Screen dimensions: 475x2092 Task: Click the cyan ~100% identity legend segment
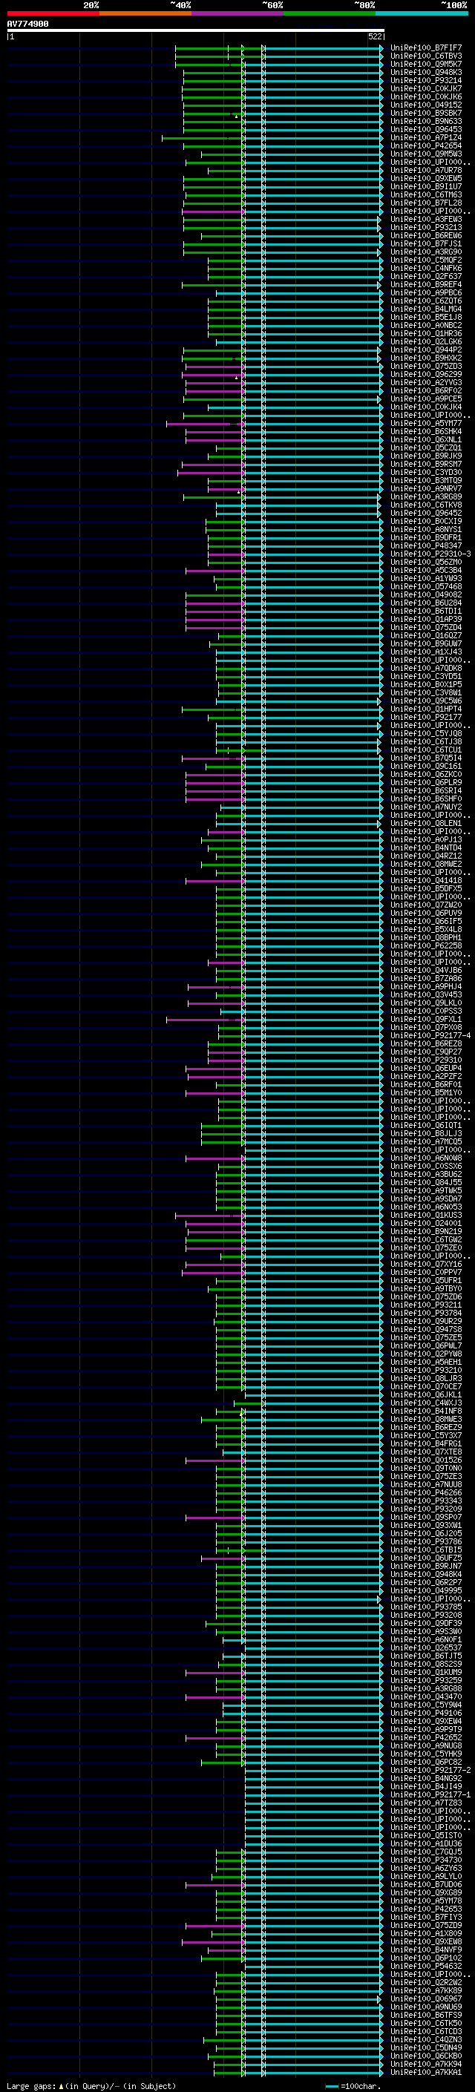point(422,13)
